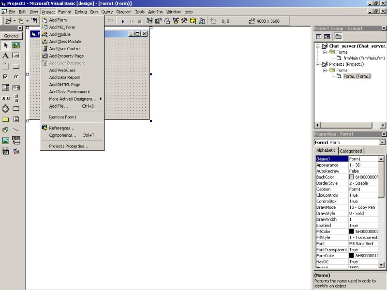Click the Start (run) button on the toolbar
This screenshot has height=290, width=387.
(x=123, y=21)
